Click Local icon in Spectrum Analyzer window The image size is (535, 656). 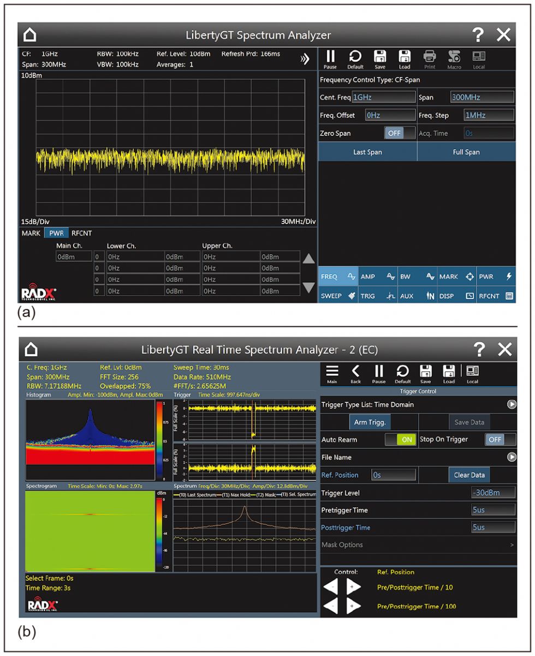pyautogui.click(x=479, y=59)
